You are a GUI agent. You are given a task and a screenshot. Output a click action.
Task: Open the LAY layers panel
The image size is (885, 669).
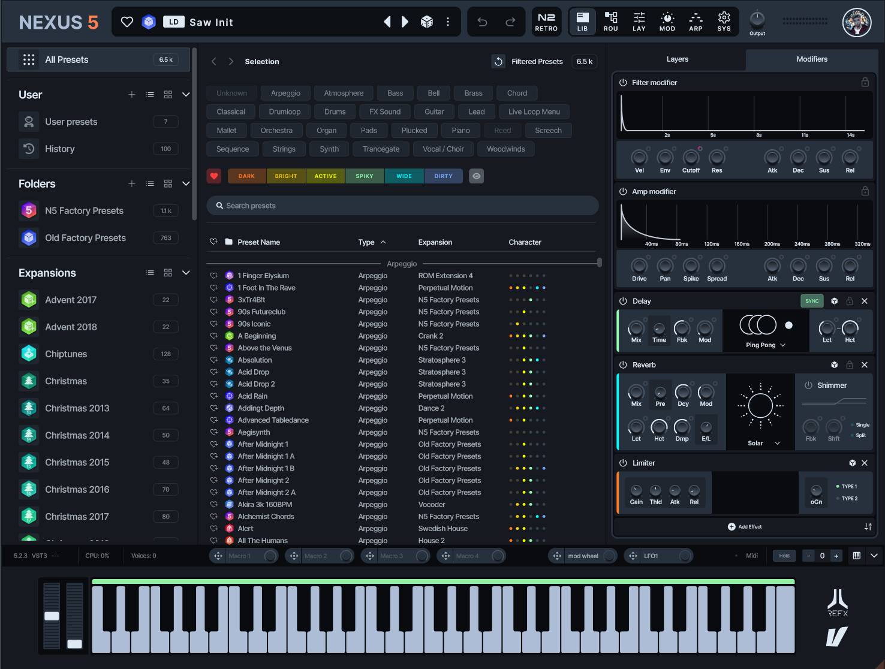[x=639, y=22]
